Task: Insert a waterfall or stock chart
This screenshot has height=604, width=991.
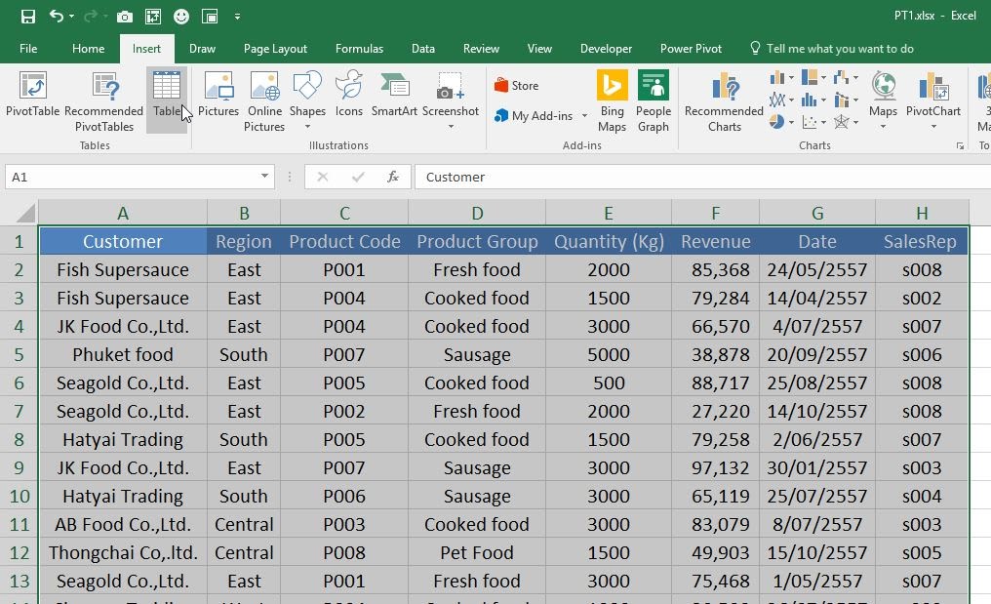Action: [x=846, y=78]
